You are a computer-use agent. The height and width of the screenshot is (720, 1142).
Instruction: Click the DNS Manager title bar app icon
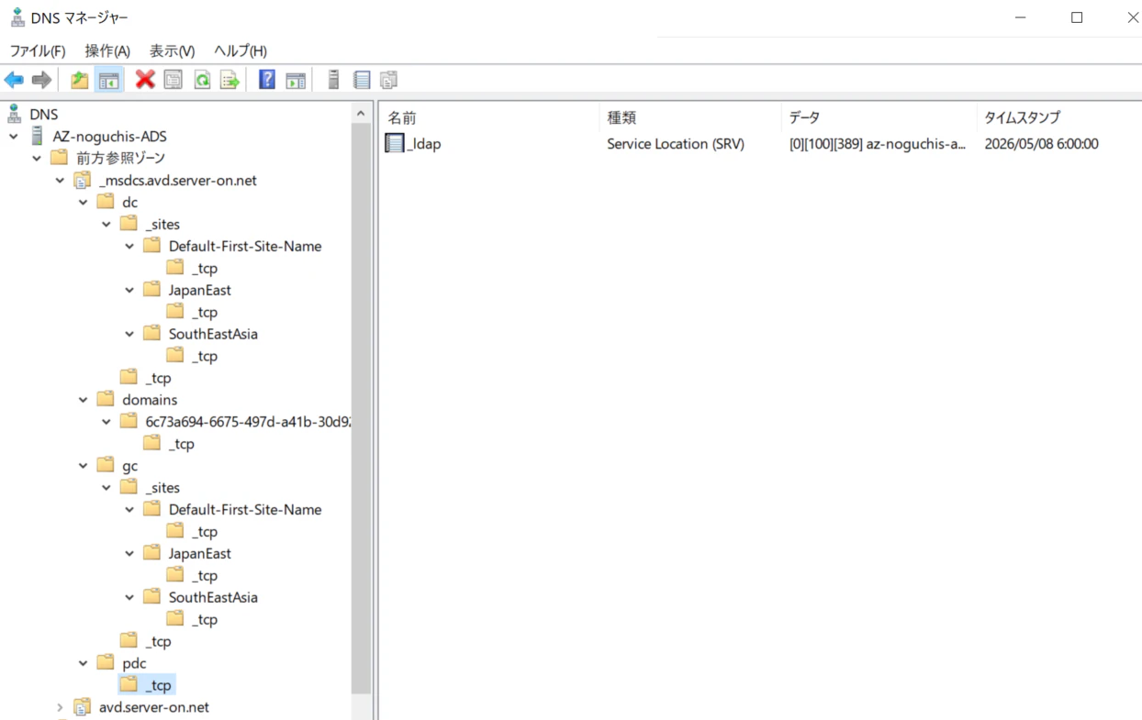17,17
